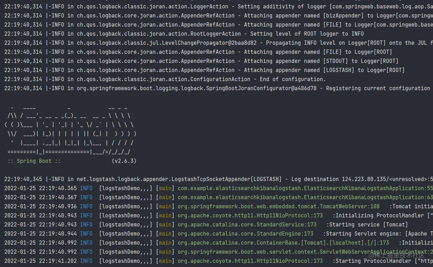This screenshot has width=433, height=267.
Task: Click timestamp "2022-01-25 22:19:40.365"
Action: (40, 188)
